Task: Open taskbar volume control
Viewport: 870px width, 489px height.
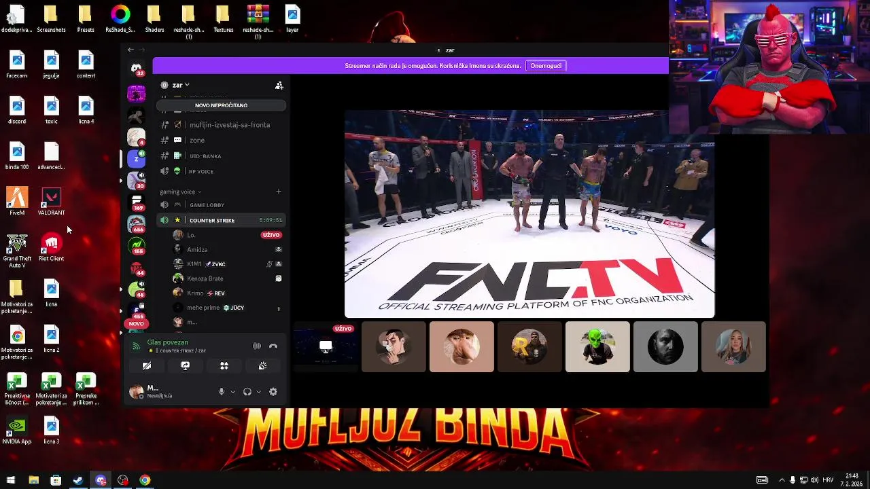Action: pyautogui.click(x=814, y=480)
